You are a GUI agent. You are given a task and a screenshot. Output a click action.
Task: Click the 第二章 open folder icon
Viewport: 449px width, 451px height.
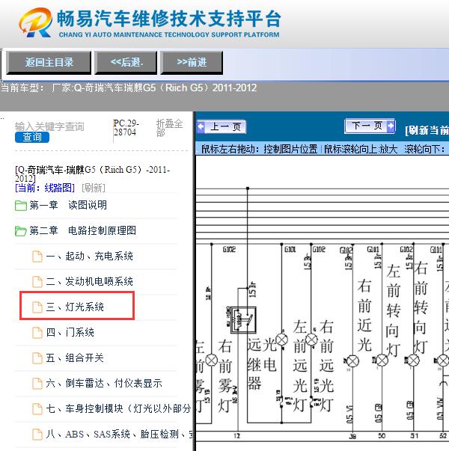21,231
